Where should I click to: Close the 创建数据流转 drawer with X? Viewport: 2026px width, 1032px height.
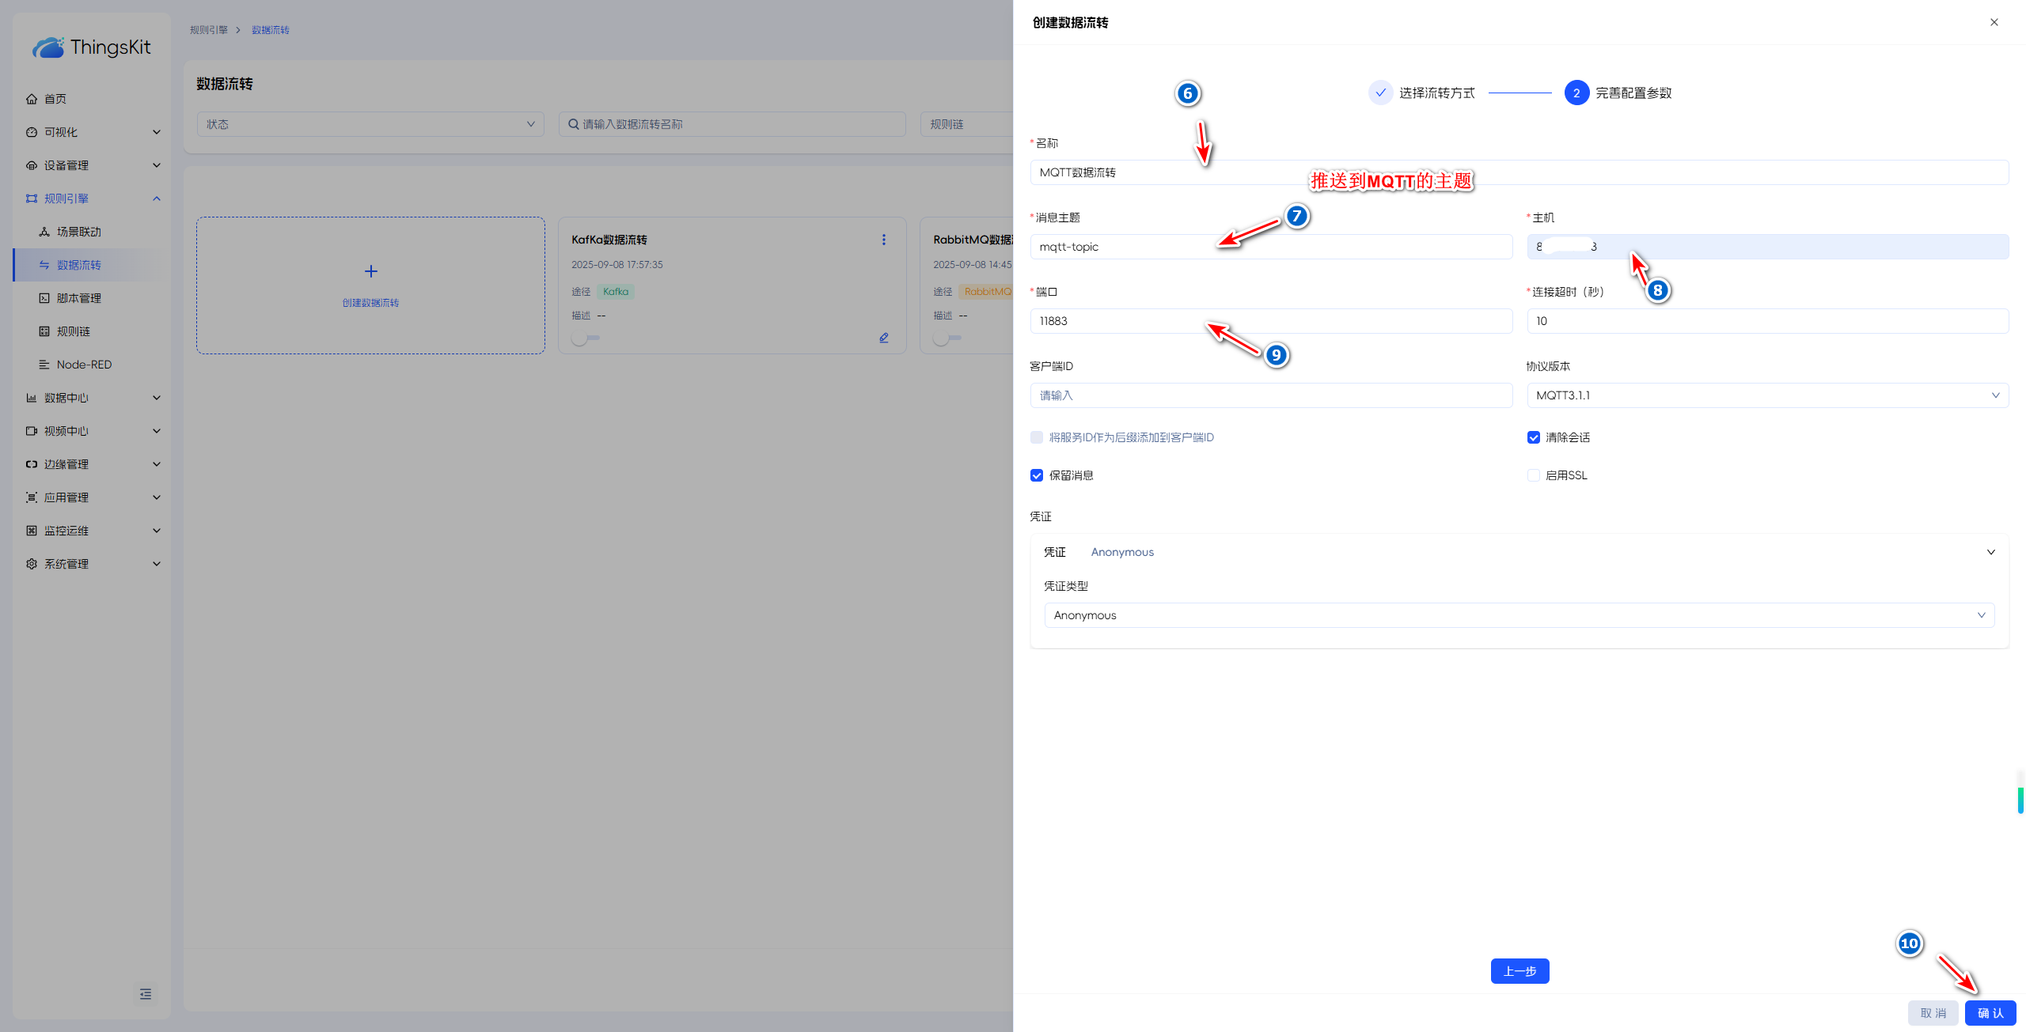coord(1994,22)
